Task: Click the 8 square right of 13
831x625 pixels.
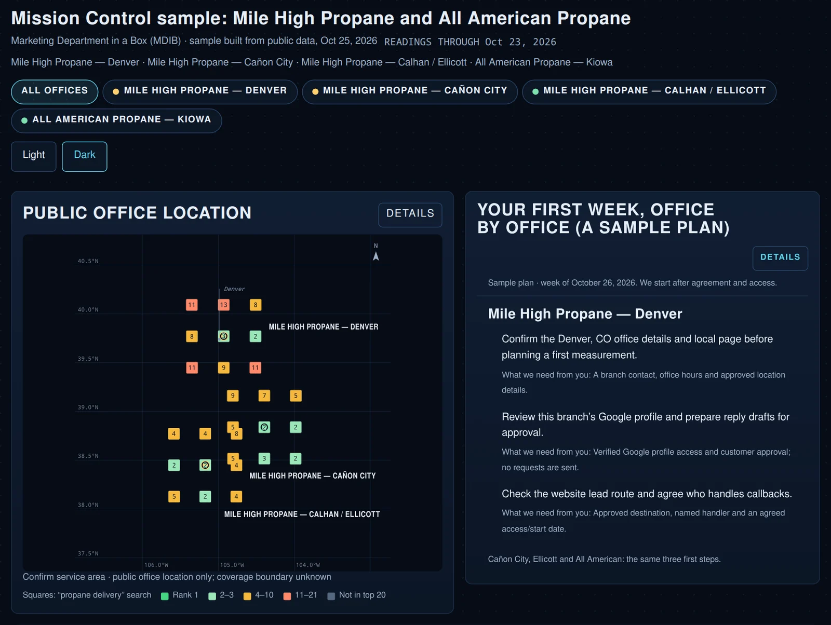Action: [256, 305]
